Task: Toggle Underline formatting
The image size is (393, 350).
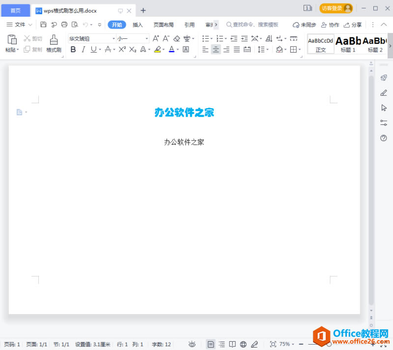Action: click(x=93, y=49)
